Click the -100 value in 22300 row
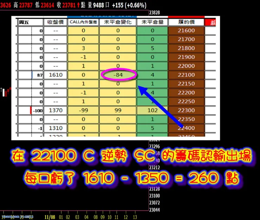260x220 pixels. pos(38,111)
